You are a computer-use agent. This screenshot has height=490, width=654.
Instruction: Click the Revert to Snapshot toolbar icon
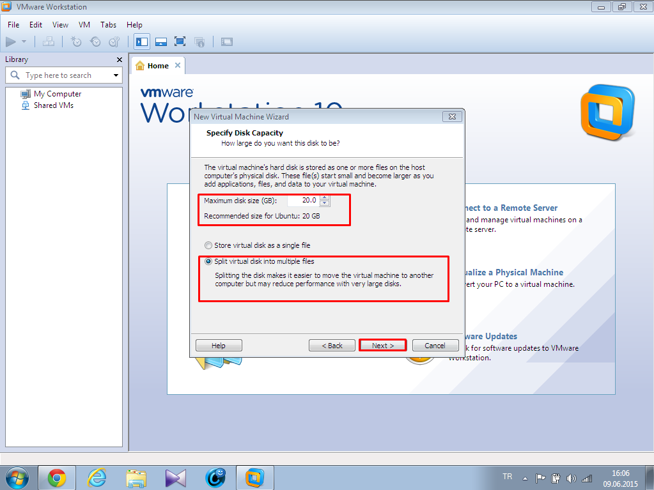pos(95,42)
